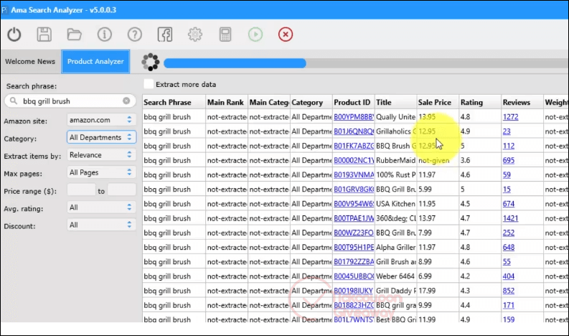Image resolution: width=569 pixels, height=336 pixels.
Task: Select the Weber 6464 title cell
Action: [x=395, y=276]
